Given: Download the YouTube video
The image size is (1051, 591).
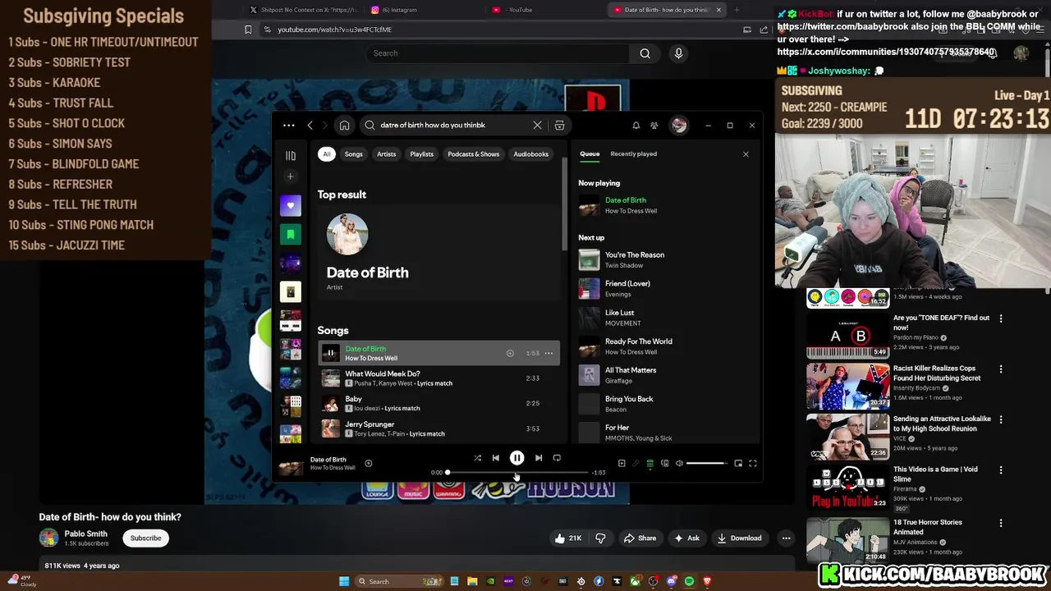Looking at the screenshot, I should click(x=739, y=538).
